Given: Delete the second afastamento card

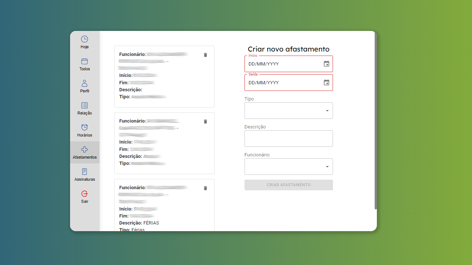Looking at the screenshot, I should pos(205,121).
